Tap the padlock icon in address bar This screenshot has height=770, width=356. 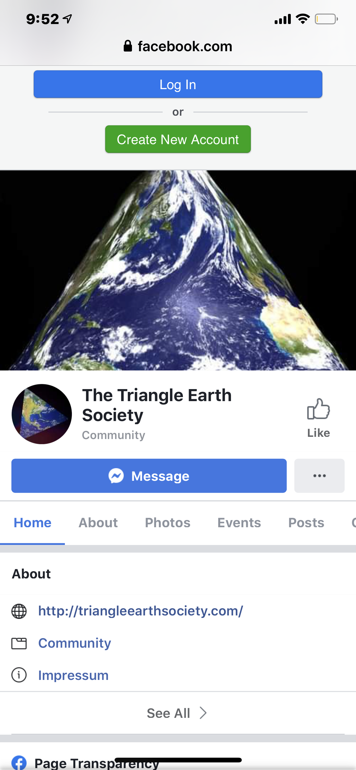(128, 46)
